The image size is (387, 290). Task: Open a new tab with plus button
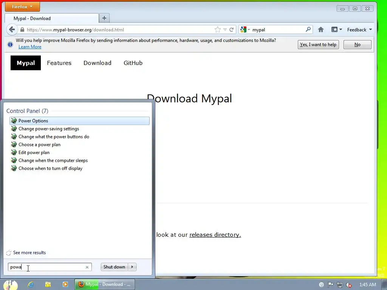(104, 18)
